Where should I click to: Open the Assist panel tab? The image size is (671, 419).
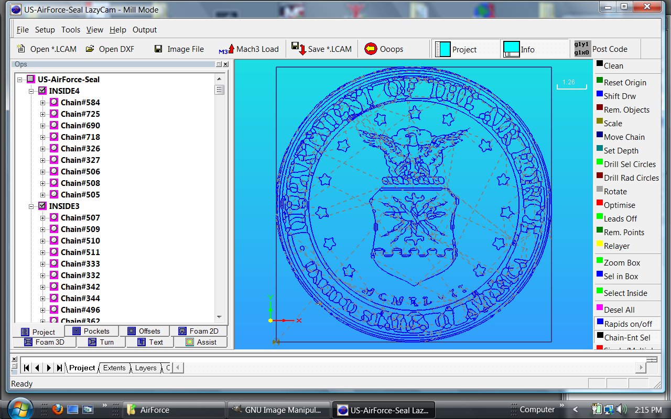pos(201,342)
